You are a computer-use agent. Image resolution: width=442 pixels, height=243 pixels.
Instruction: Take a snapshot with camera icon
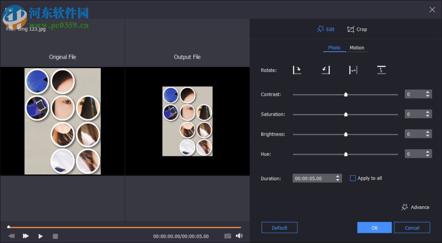[x=228, y=236]
